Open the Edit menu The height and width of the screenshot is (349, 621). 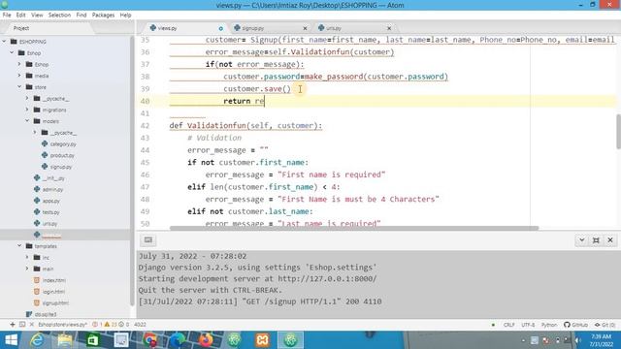(20, 16)
